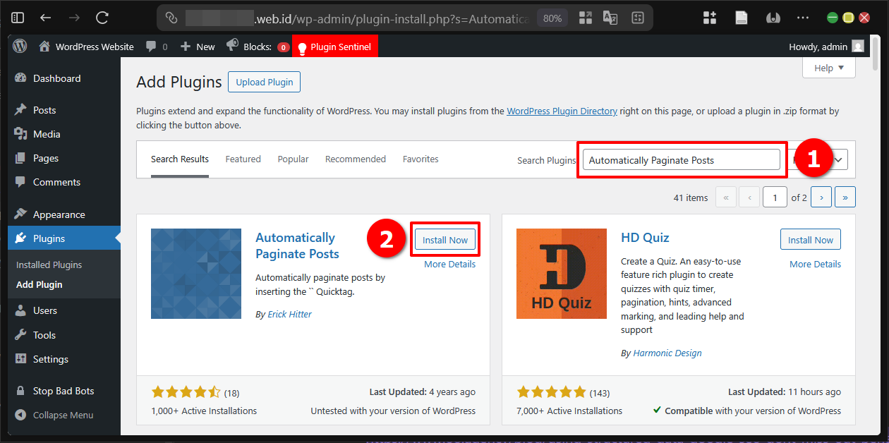Open the WordPress Plugin Directory link
Screen dimensions: 889x443
(560, 111)
